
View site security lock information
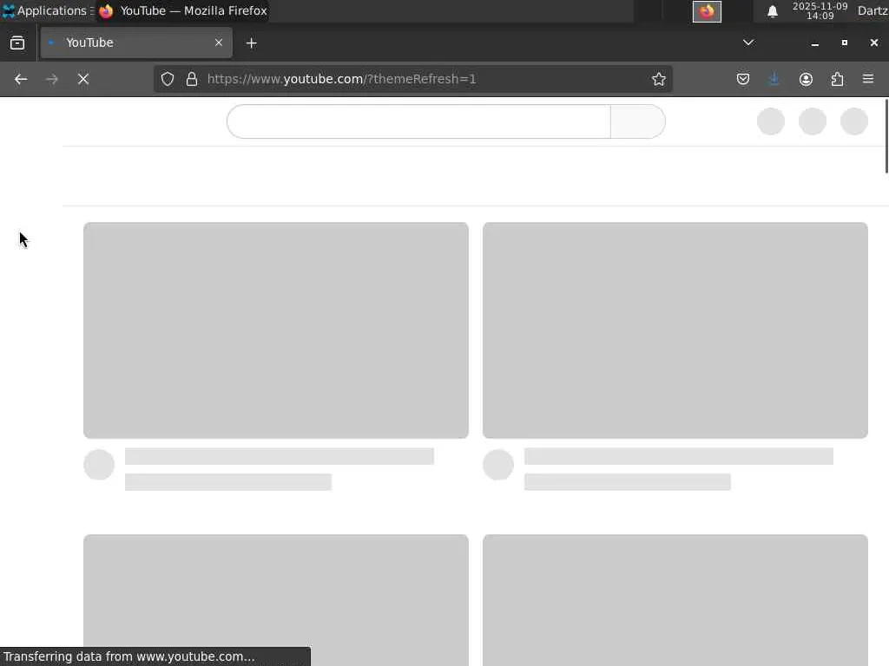[192, 79]
